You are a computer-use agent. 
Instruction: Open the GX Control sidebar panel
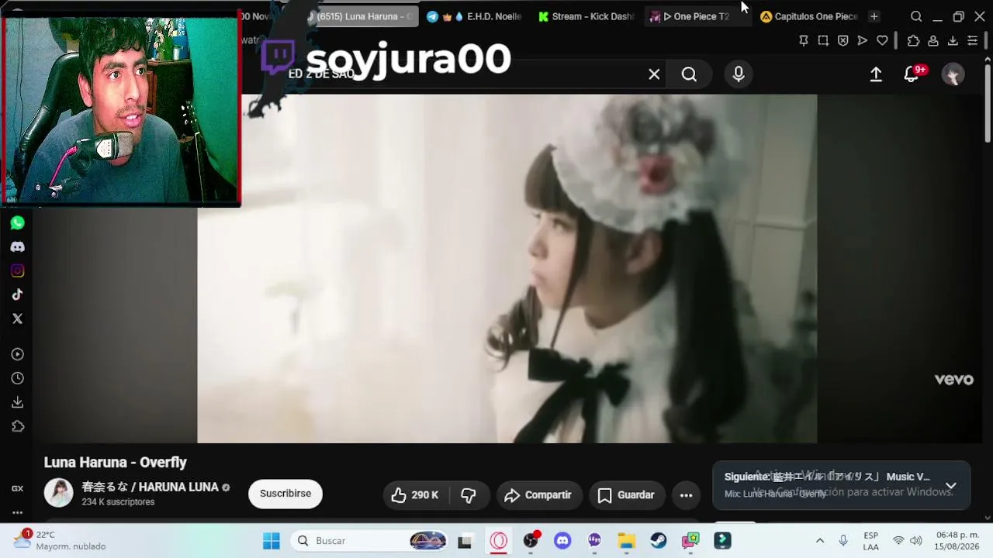tap(18, 488)
